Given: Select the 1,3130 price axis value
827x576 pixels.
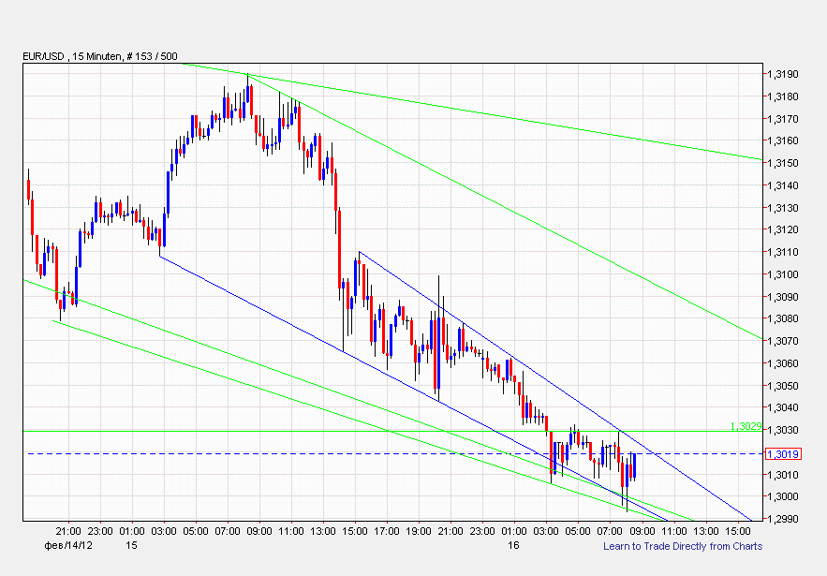Looking at the screenshot, I should click(783, 208).
